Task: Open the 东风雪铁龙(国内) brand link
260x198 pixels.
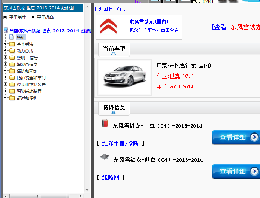Action: pos(149,22)
